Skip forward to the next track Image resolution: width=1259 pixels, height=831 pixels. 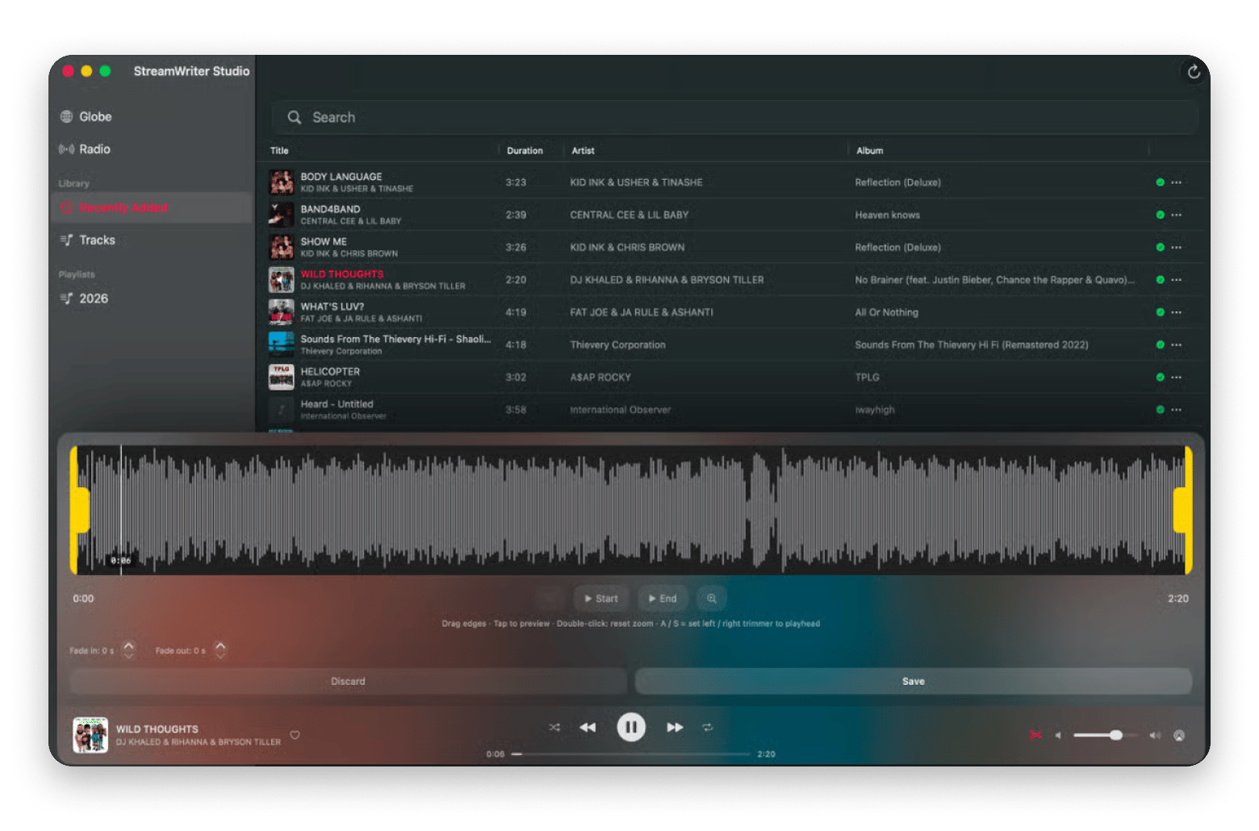[675, 728]
